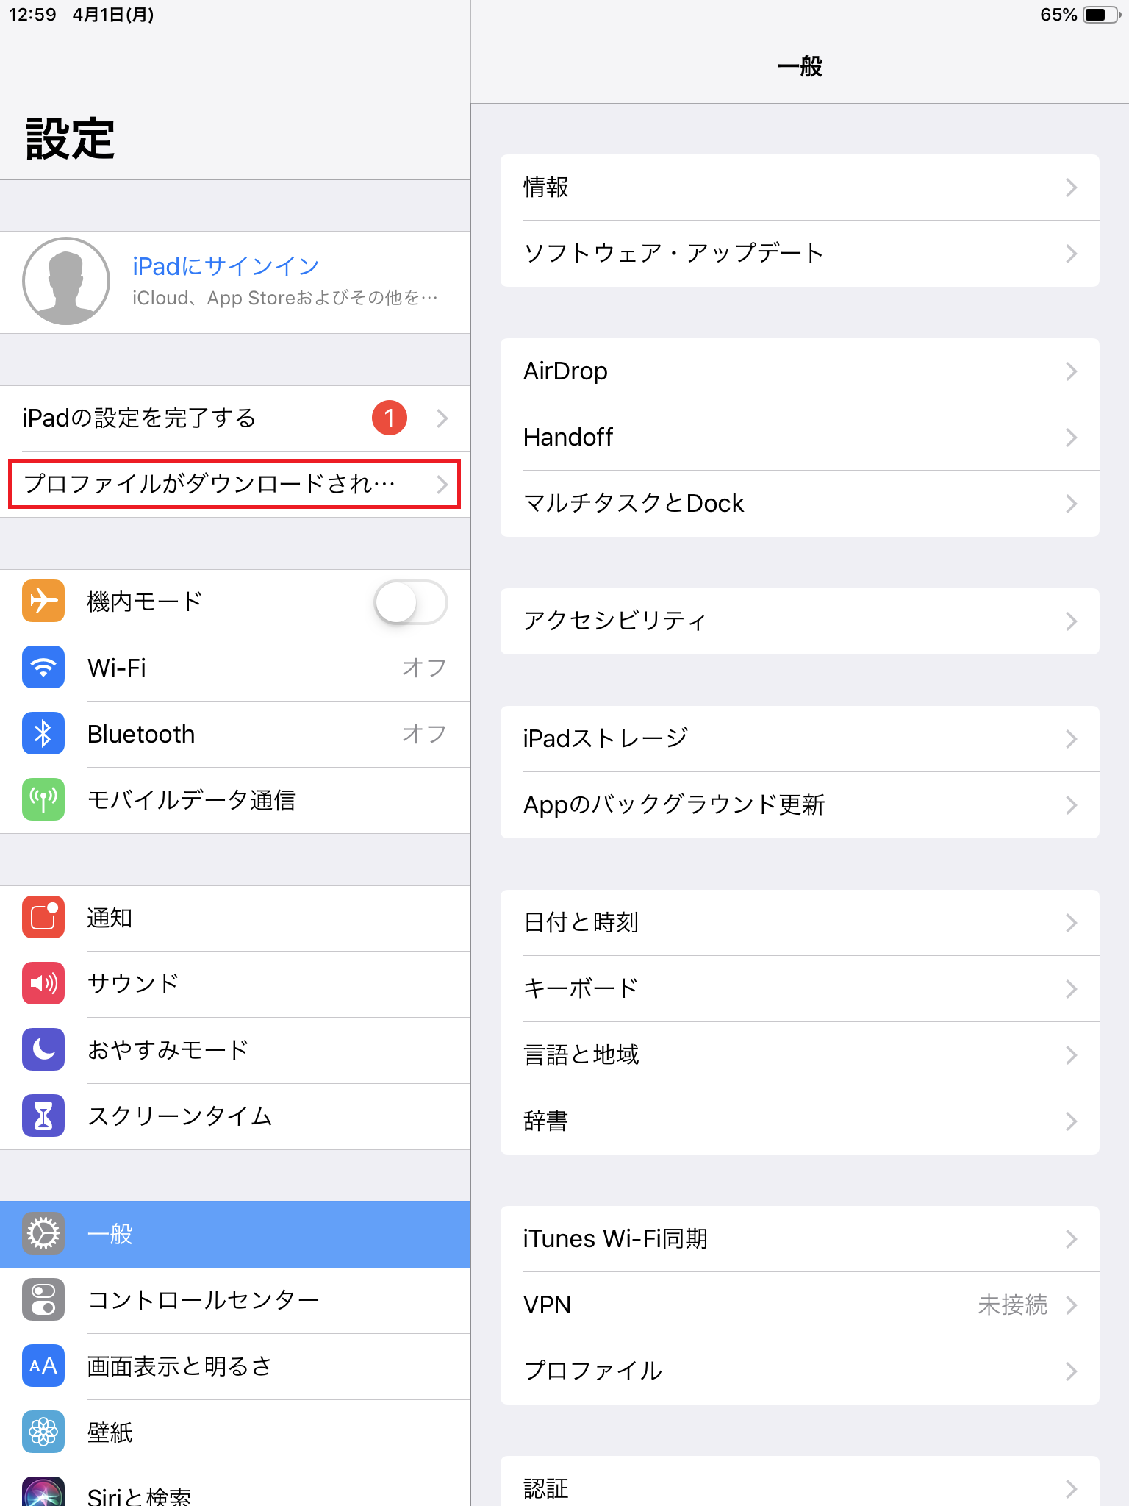Tap the Bluetooth icon in sidebar
Image resolution: width=1129 pixels, height=1506 pixels.
(43, 733)
